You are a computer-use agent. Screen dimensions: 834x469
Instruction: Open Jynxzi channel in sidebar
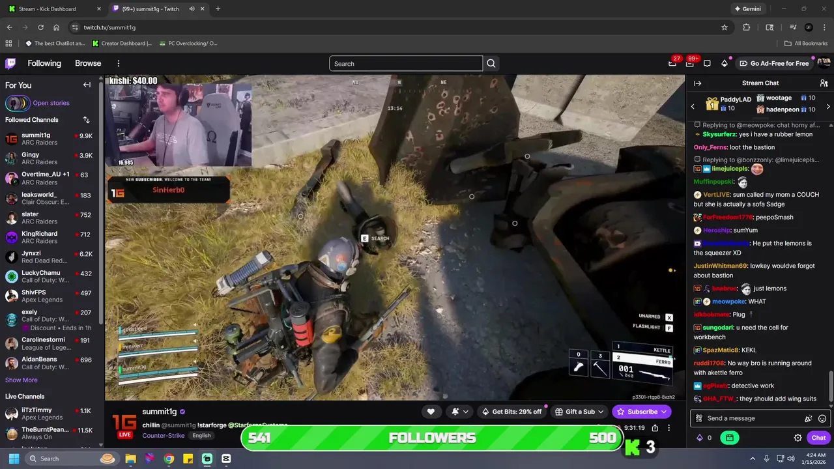click(50, 257)
